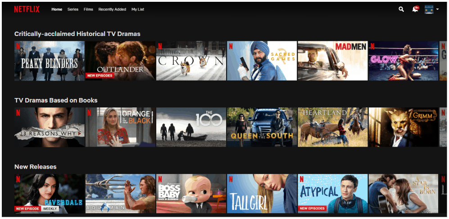Select the Queen of the South thumbnail
The height and width of the screenshot is (219, 449).
point(262,127)
